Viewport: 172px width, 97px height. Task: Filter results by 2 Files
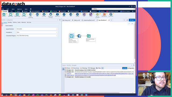tap(98, 68)
